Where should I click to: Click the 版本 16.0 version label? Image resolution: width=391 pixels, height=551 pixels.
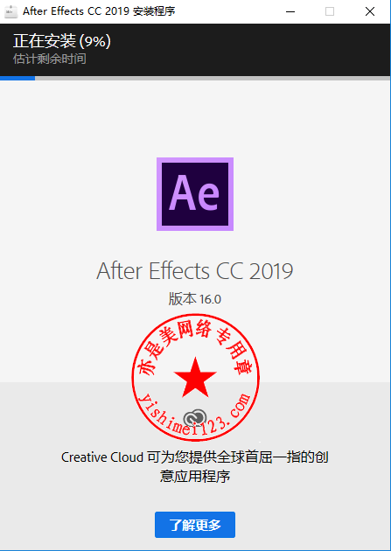pyautogui.click(x=195, y=299)
